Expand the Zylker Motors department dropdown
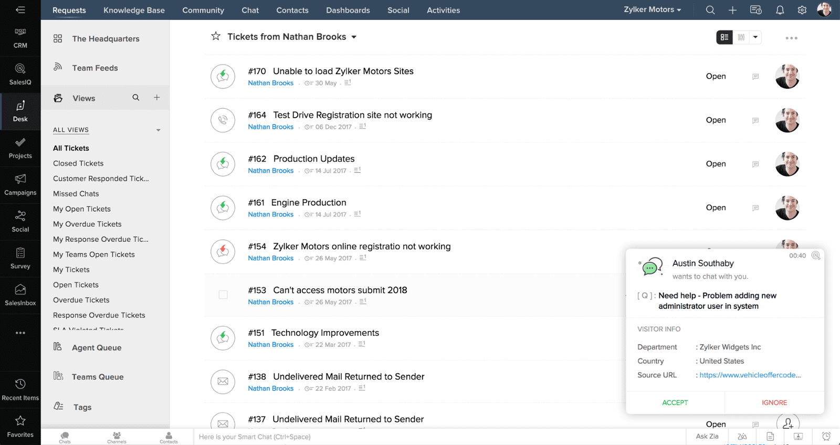The image size is (840, 445). click(x=652, y=9)
